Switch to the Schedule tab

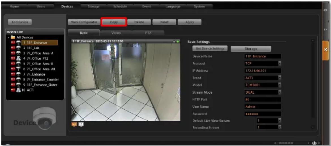point(120,6)
